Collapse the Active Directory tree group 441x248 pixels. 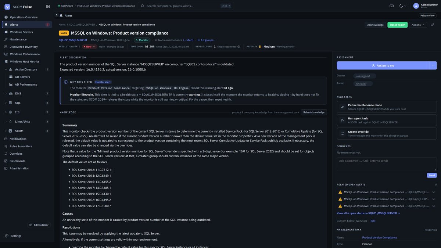pyautogui.click(x=6, y=69)
